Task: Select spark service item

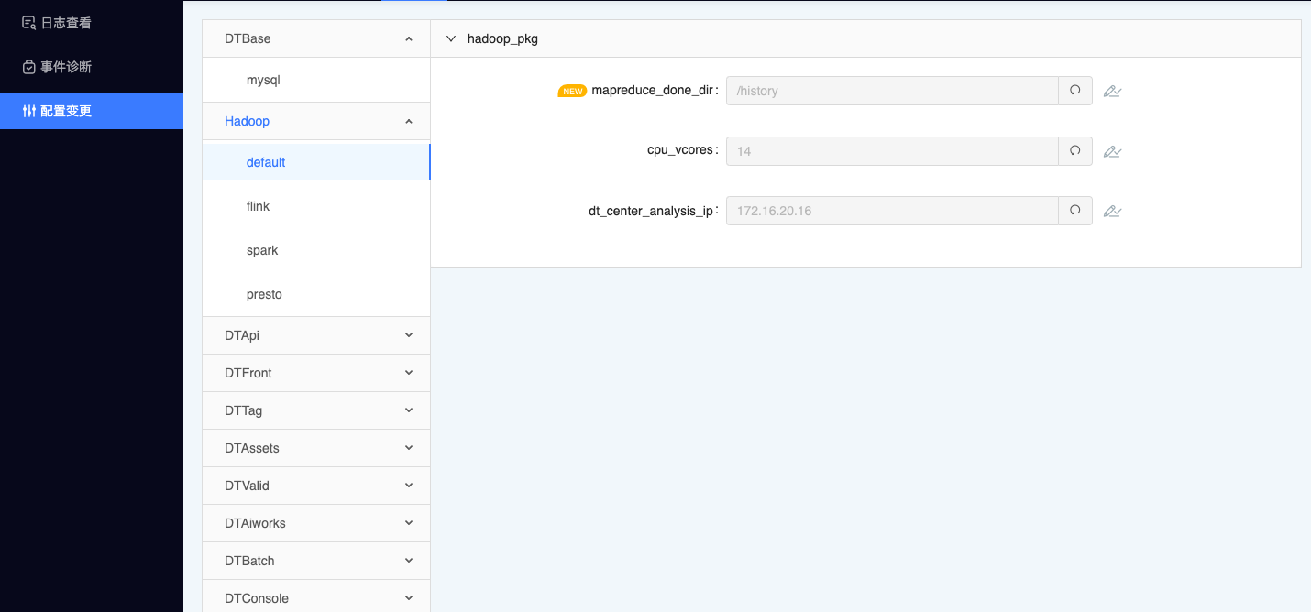Action: (262, 250)
